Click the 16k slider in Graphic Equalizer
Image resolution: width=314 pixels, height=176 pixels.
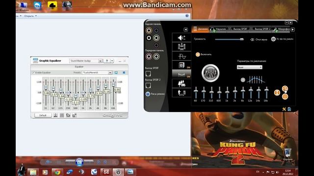click(x=113, y=85)
